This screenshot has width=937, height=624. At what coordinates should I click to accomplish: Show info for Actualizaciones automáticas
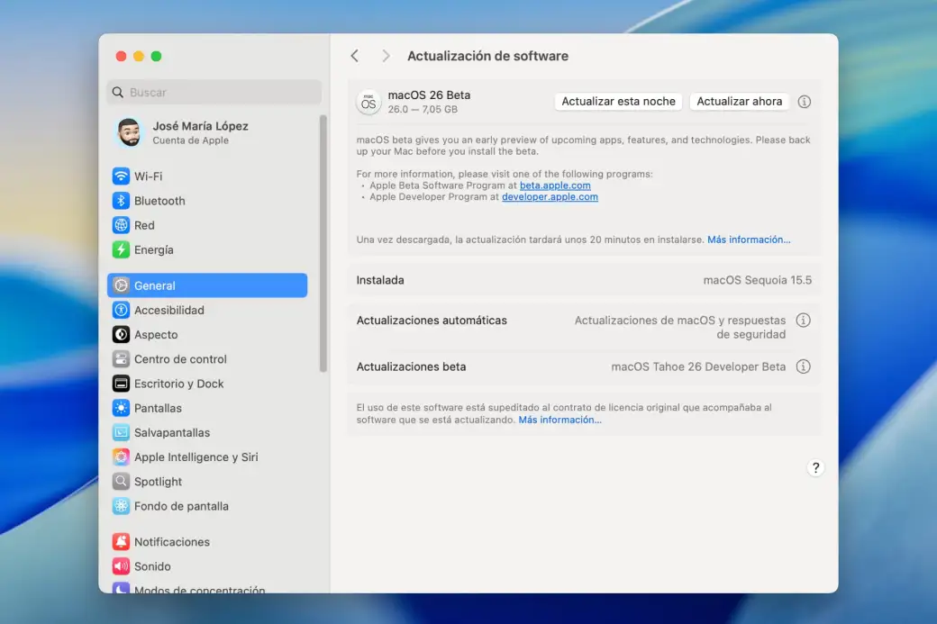point(803,320)
